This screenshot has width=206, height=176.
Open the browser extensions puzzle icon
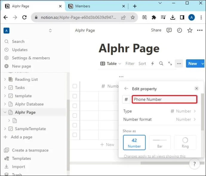click(x=154, y=17)
